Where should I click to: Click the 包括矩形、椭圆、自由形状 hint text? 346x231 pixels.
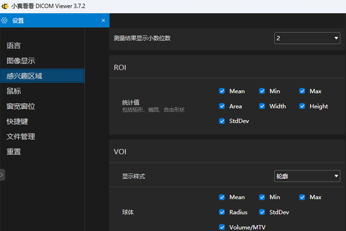(x=153, y=110)
